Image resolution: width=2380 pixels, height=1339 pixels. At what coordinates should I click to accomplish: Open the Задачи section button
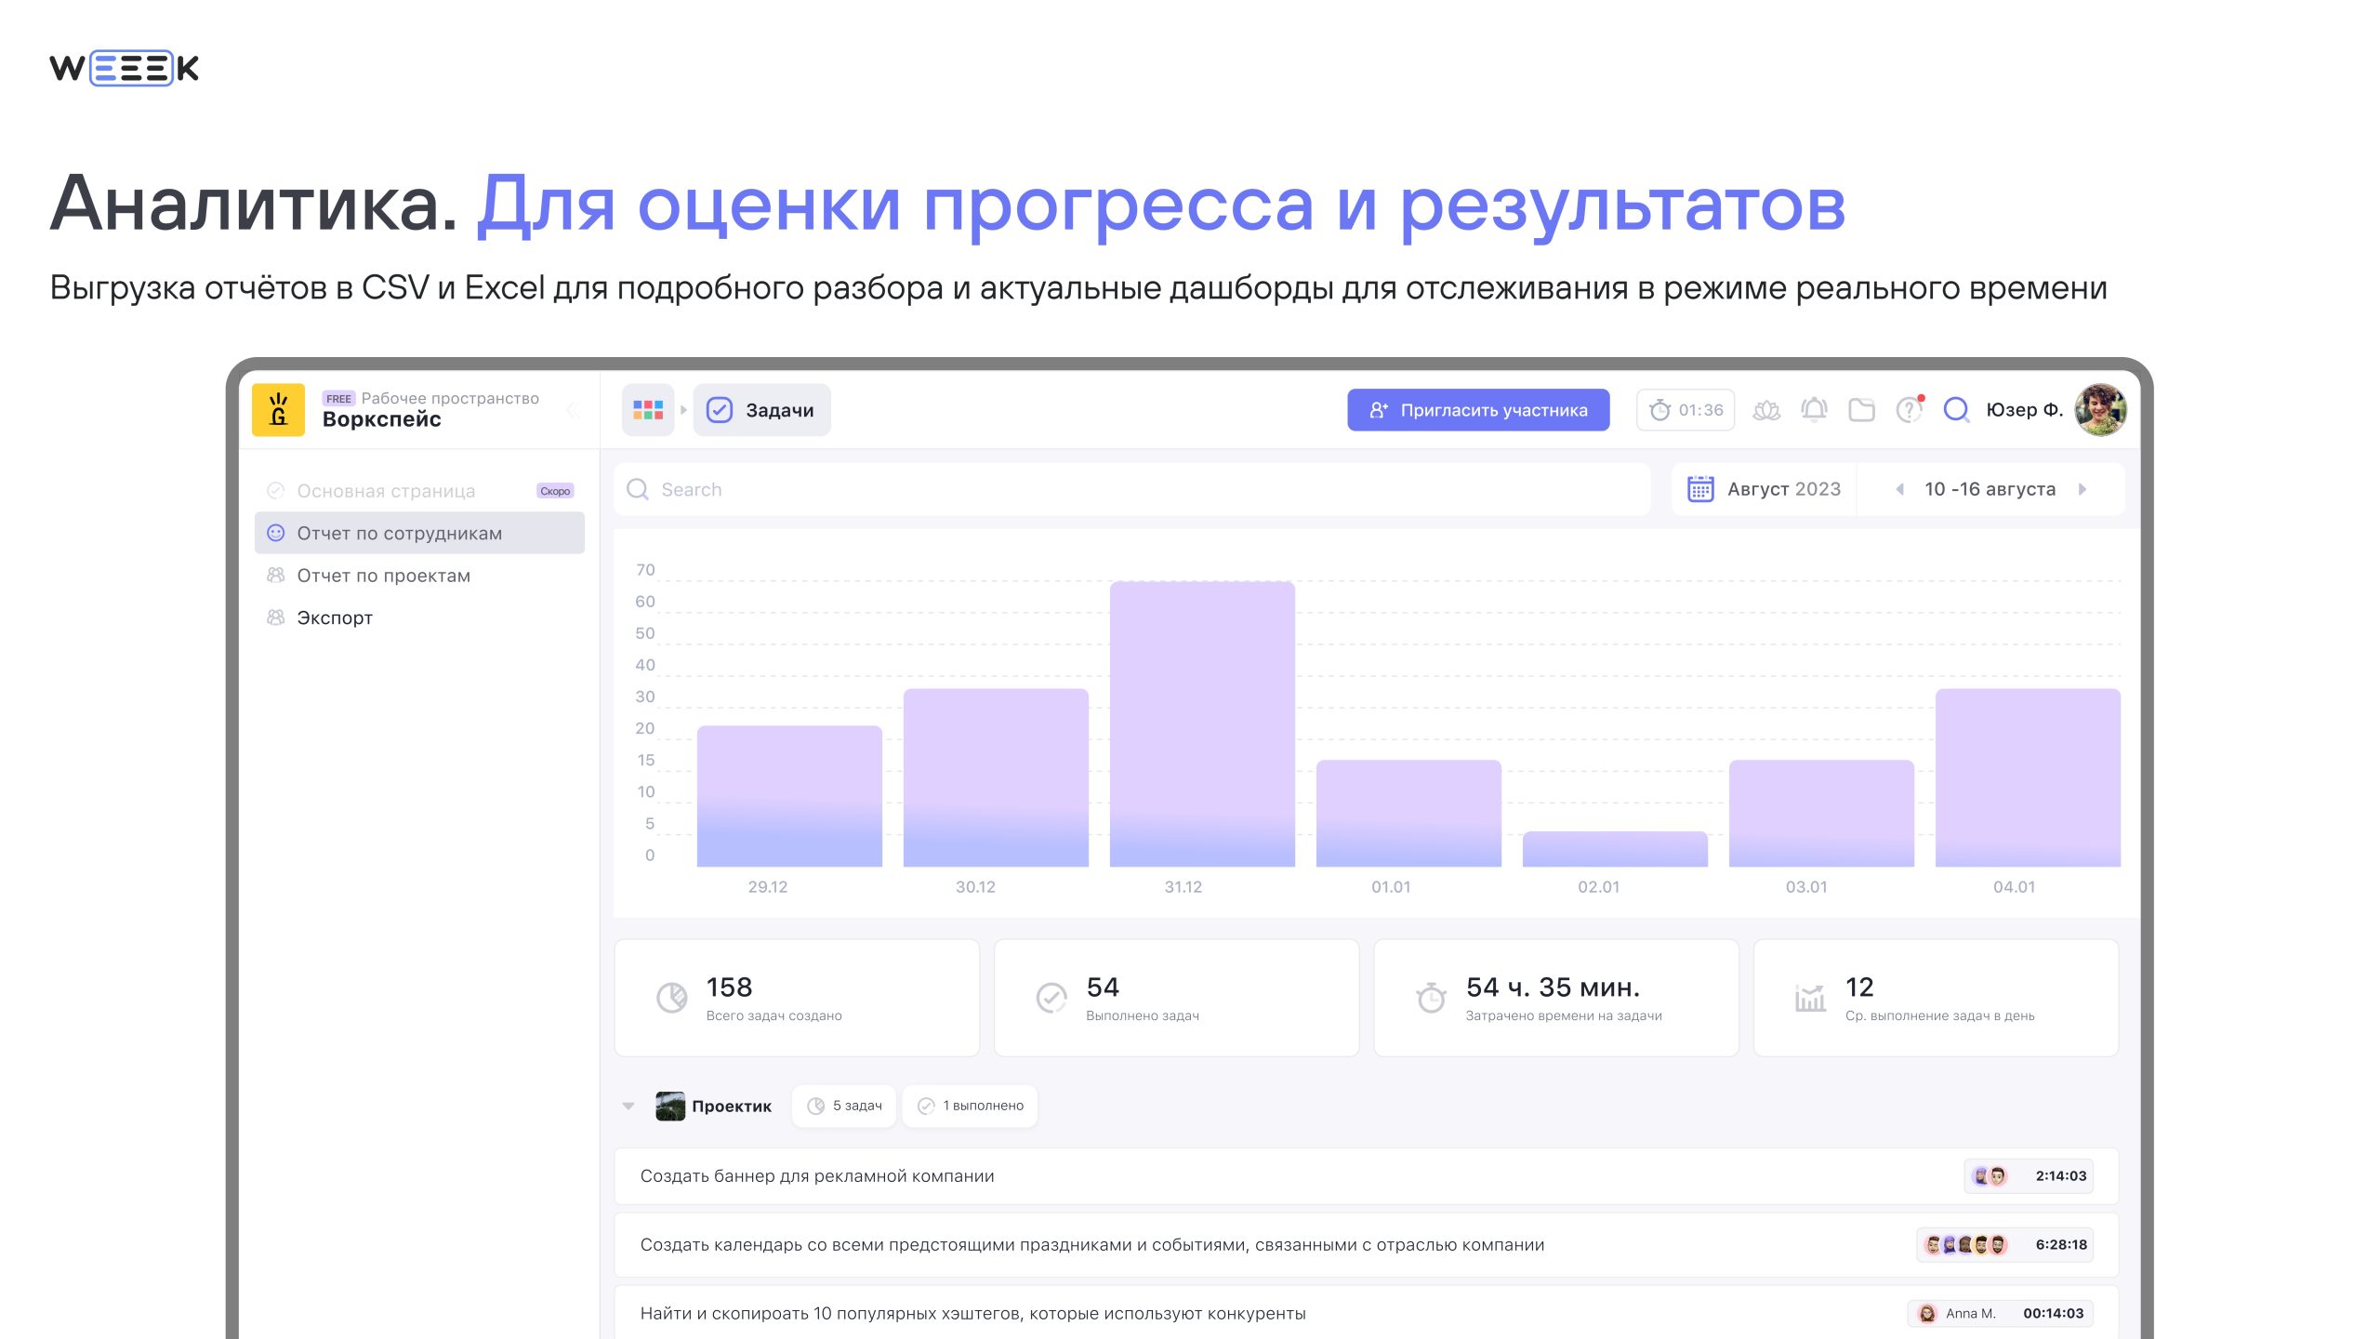[x=761, y=410]
